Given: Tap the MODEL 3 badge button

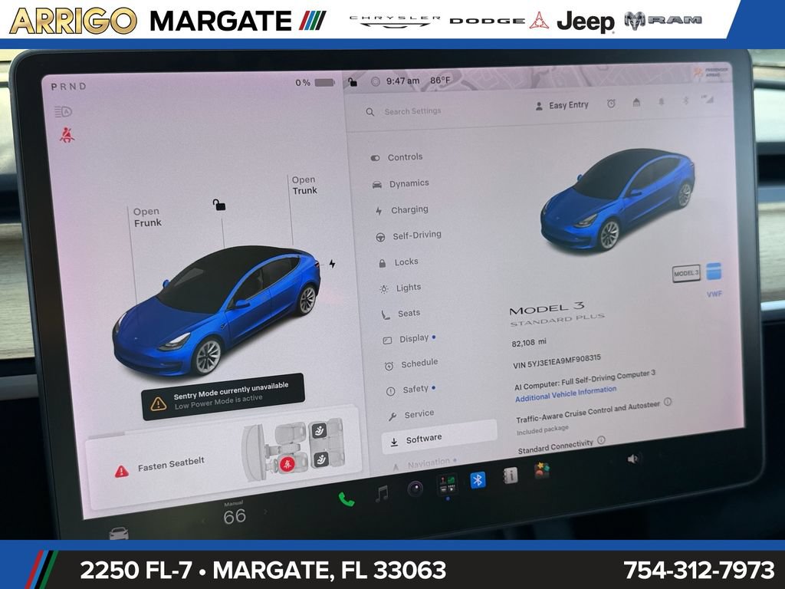Looking at the screenshot, I should coord(686,273).
